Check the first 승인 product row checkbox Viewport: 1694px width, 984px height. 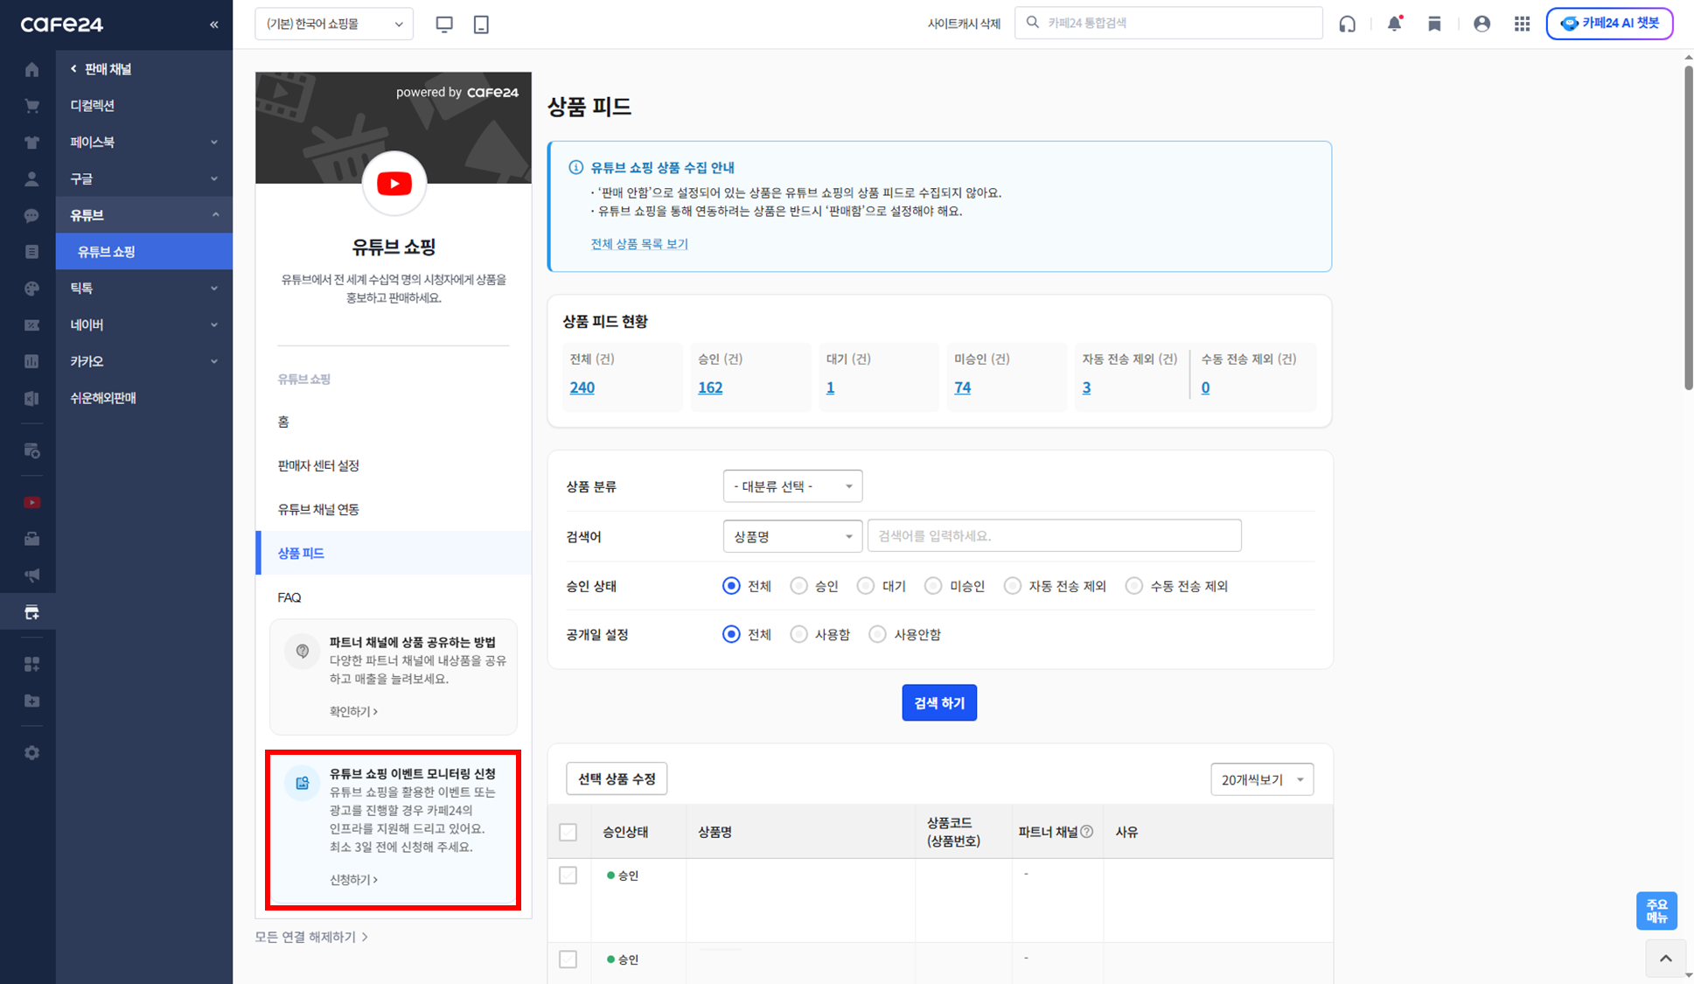click(x=568, y=876)
